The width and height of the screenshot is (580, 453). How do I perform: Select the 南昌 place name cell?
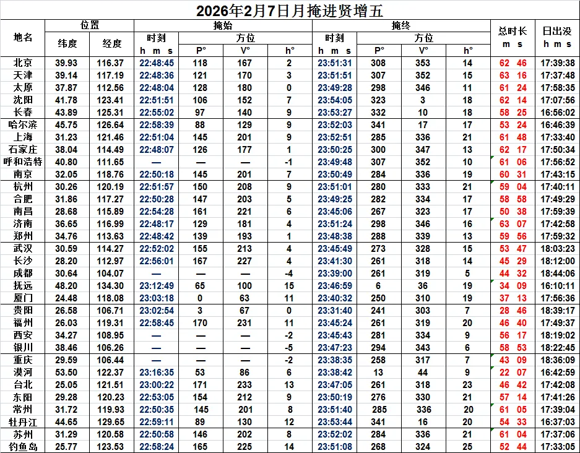tap(22, 212)
